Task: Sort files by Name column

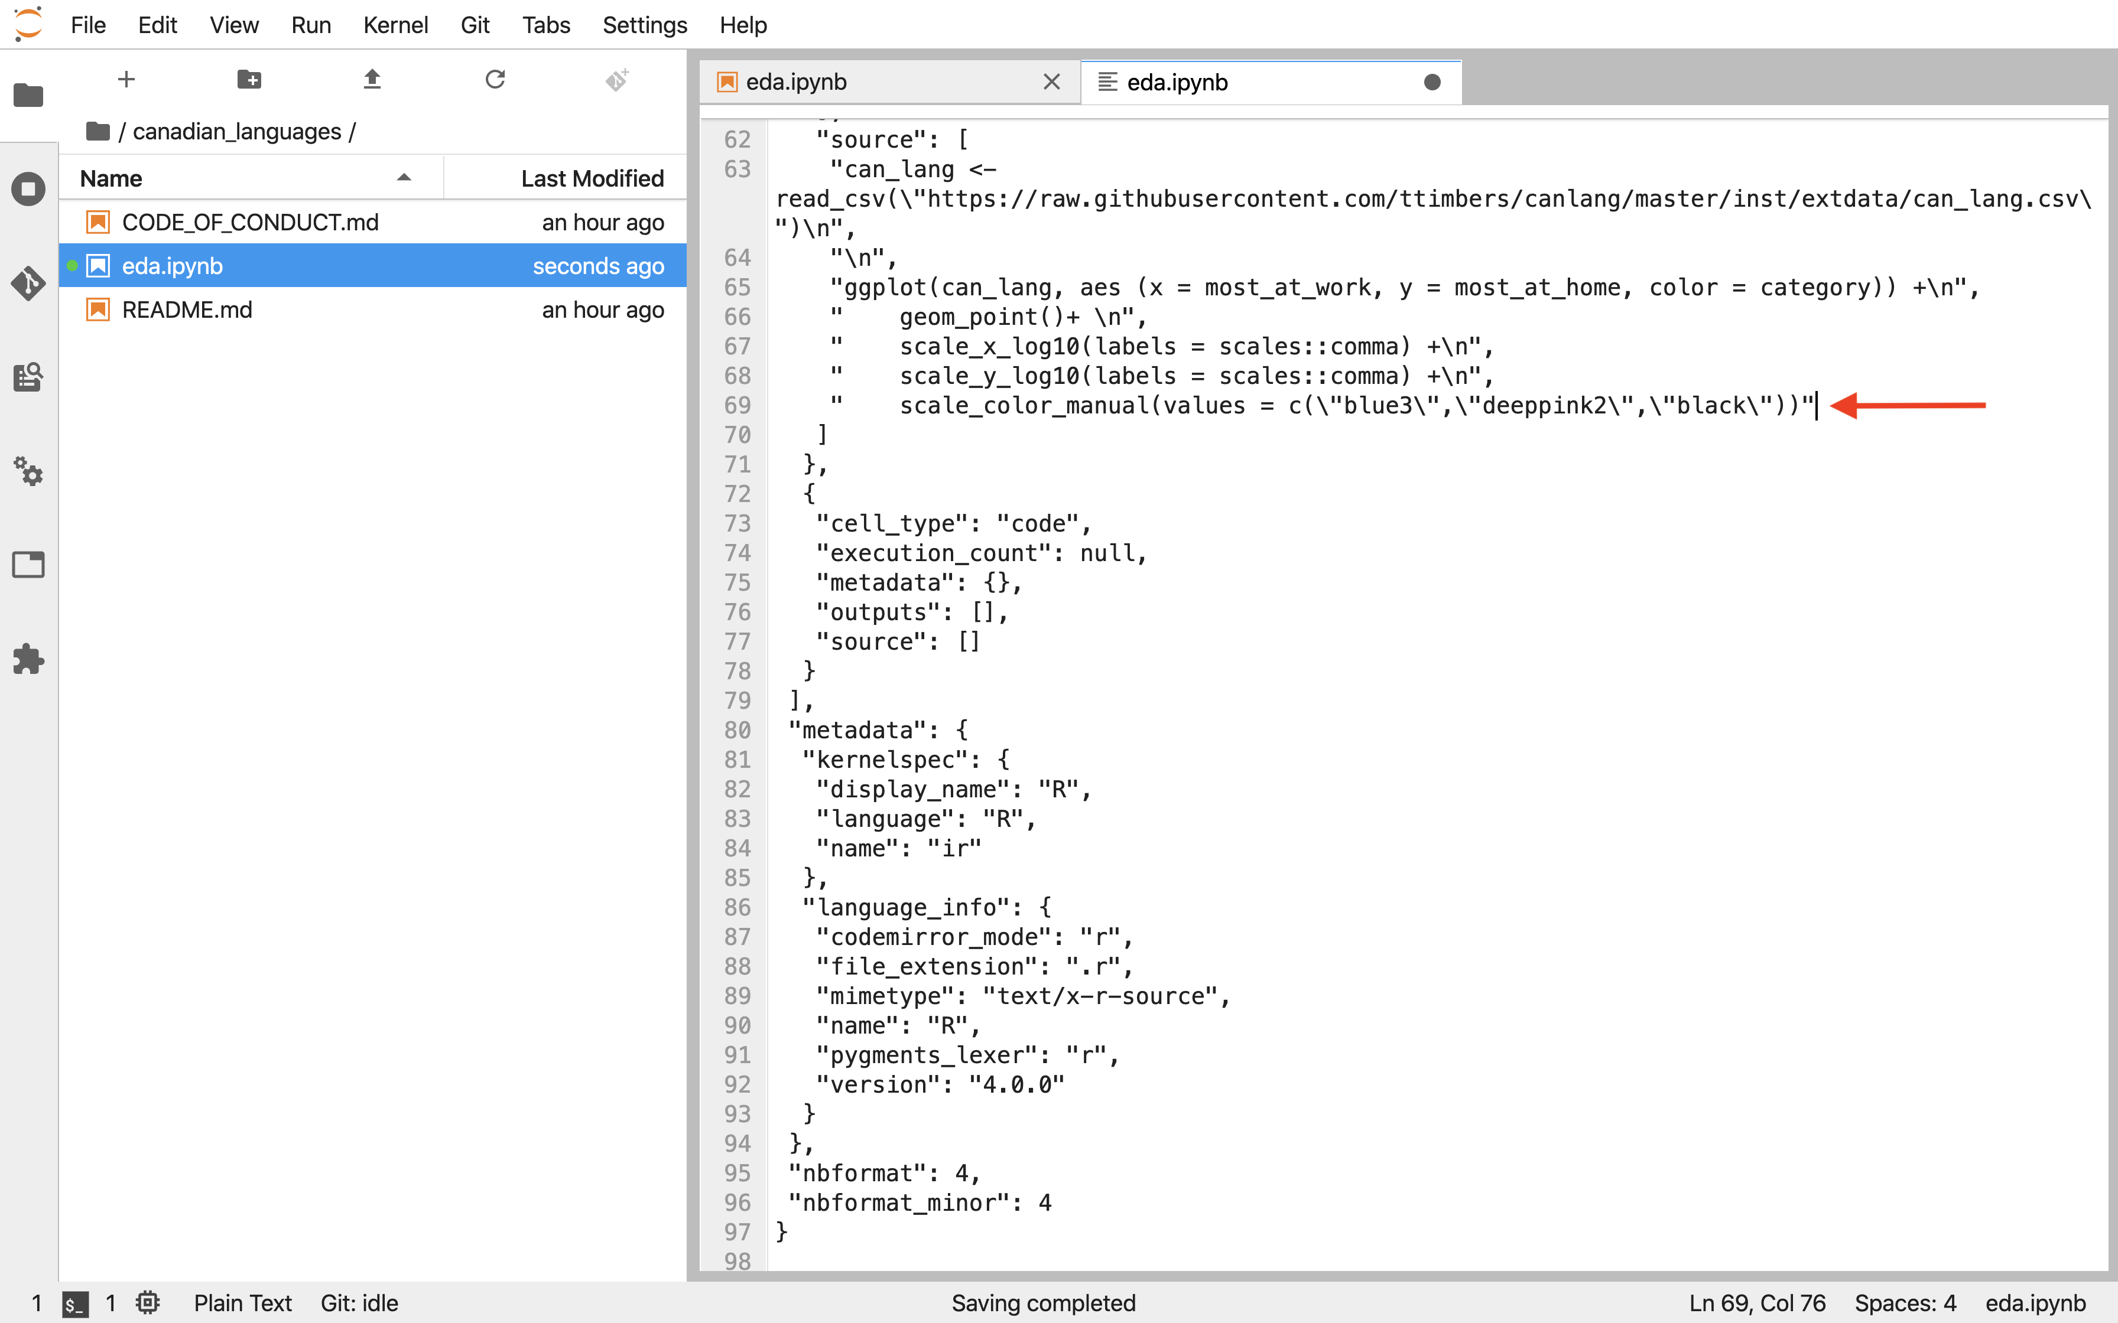Action: (251, 178)
